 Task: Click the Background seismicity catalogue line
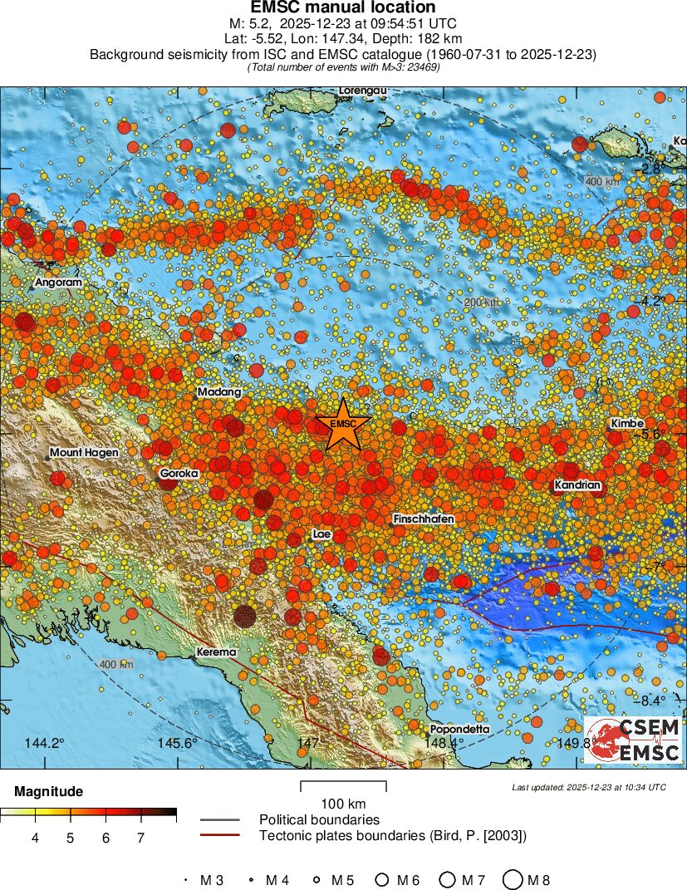(343, 55)
